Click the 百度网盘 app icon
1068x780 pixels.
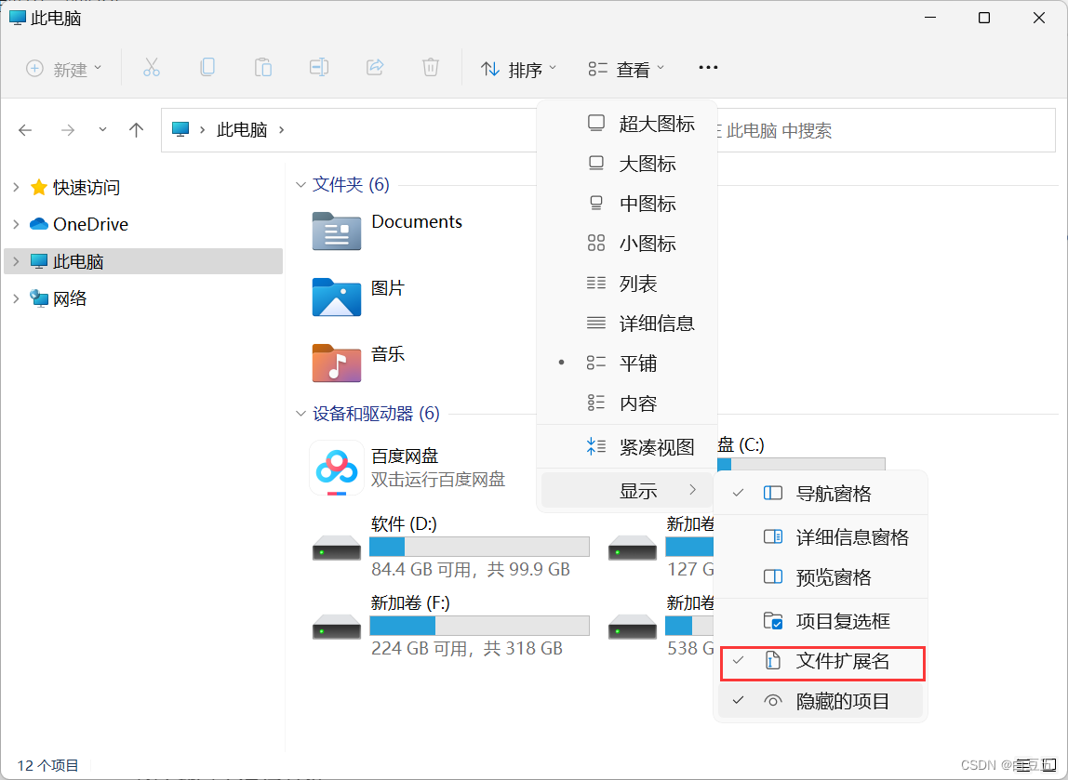pyautogui.click(x=337, y=469)
